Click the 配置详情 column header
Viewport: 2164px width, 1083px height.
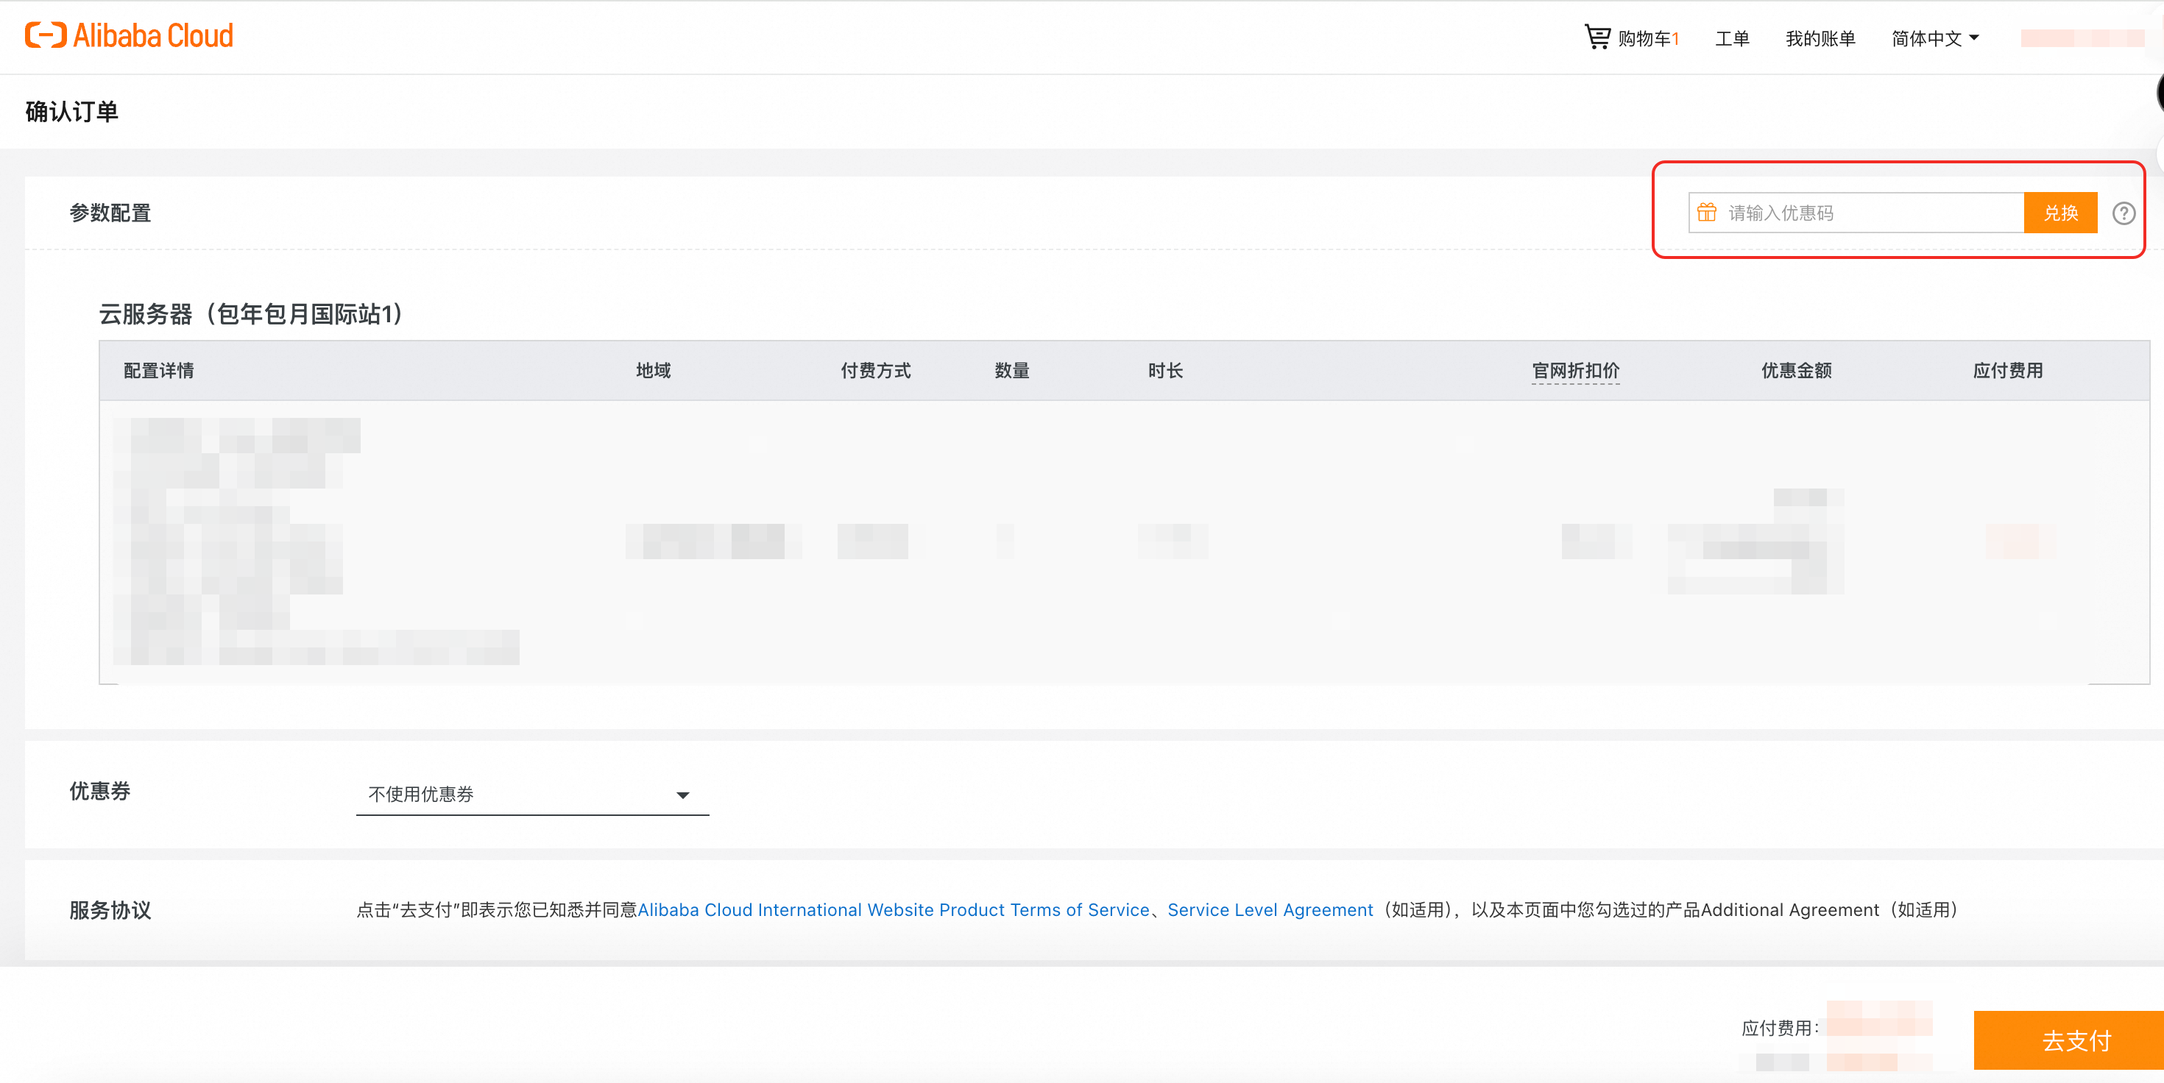(159, 370)
